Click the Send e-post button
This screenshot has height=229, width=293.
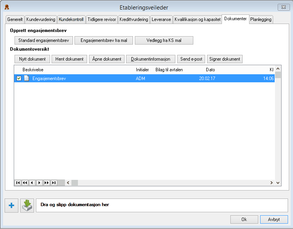click(x=191, y=59)
